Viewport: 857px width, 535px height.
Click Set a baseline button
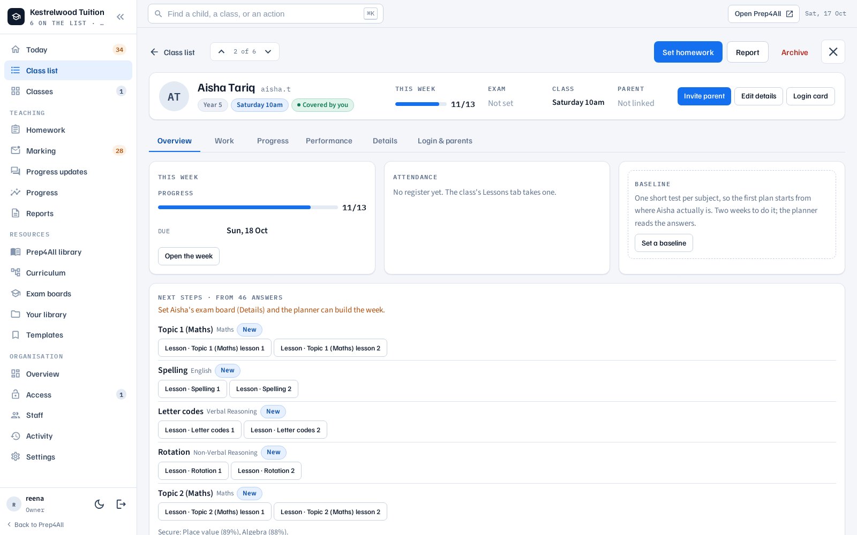click(664, 243)
